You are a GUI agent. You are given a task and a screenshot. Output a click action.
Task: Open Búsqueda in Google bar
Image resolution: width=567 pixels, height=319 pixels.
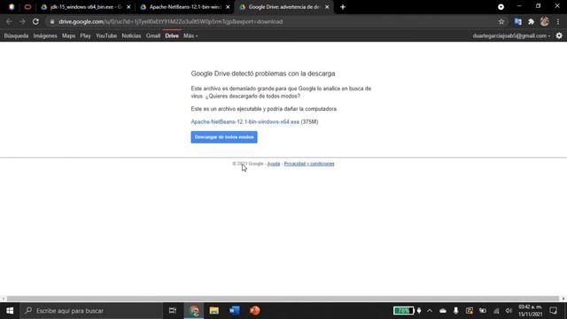pos(16,35)
